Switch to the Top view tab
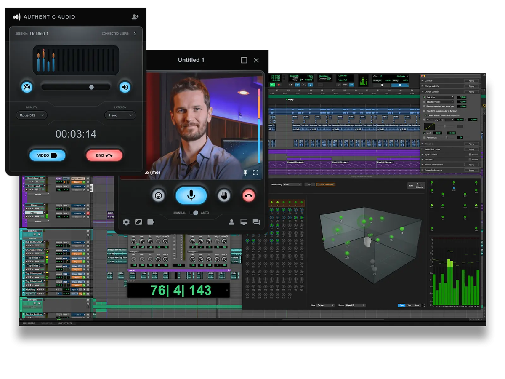This screenshot has width=505, height=379. 409,305
